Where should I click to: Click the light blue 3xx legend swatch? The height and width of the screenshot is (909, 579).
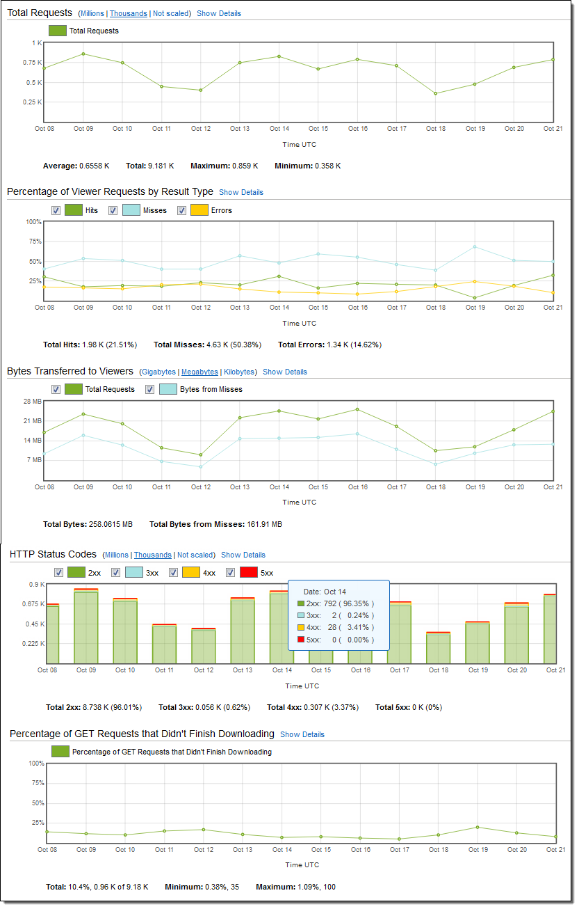pyautogui.click(x=133, y=573)
